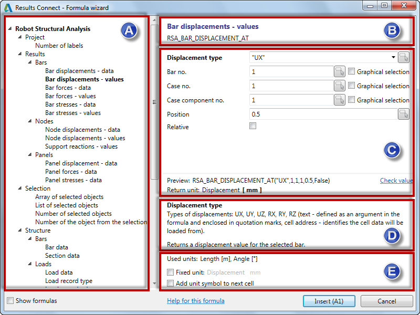Image resolution: width=420 pixels, height=315 pixels.
Task: Select Node displacements - values
Action: pos(85,138)
